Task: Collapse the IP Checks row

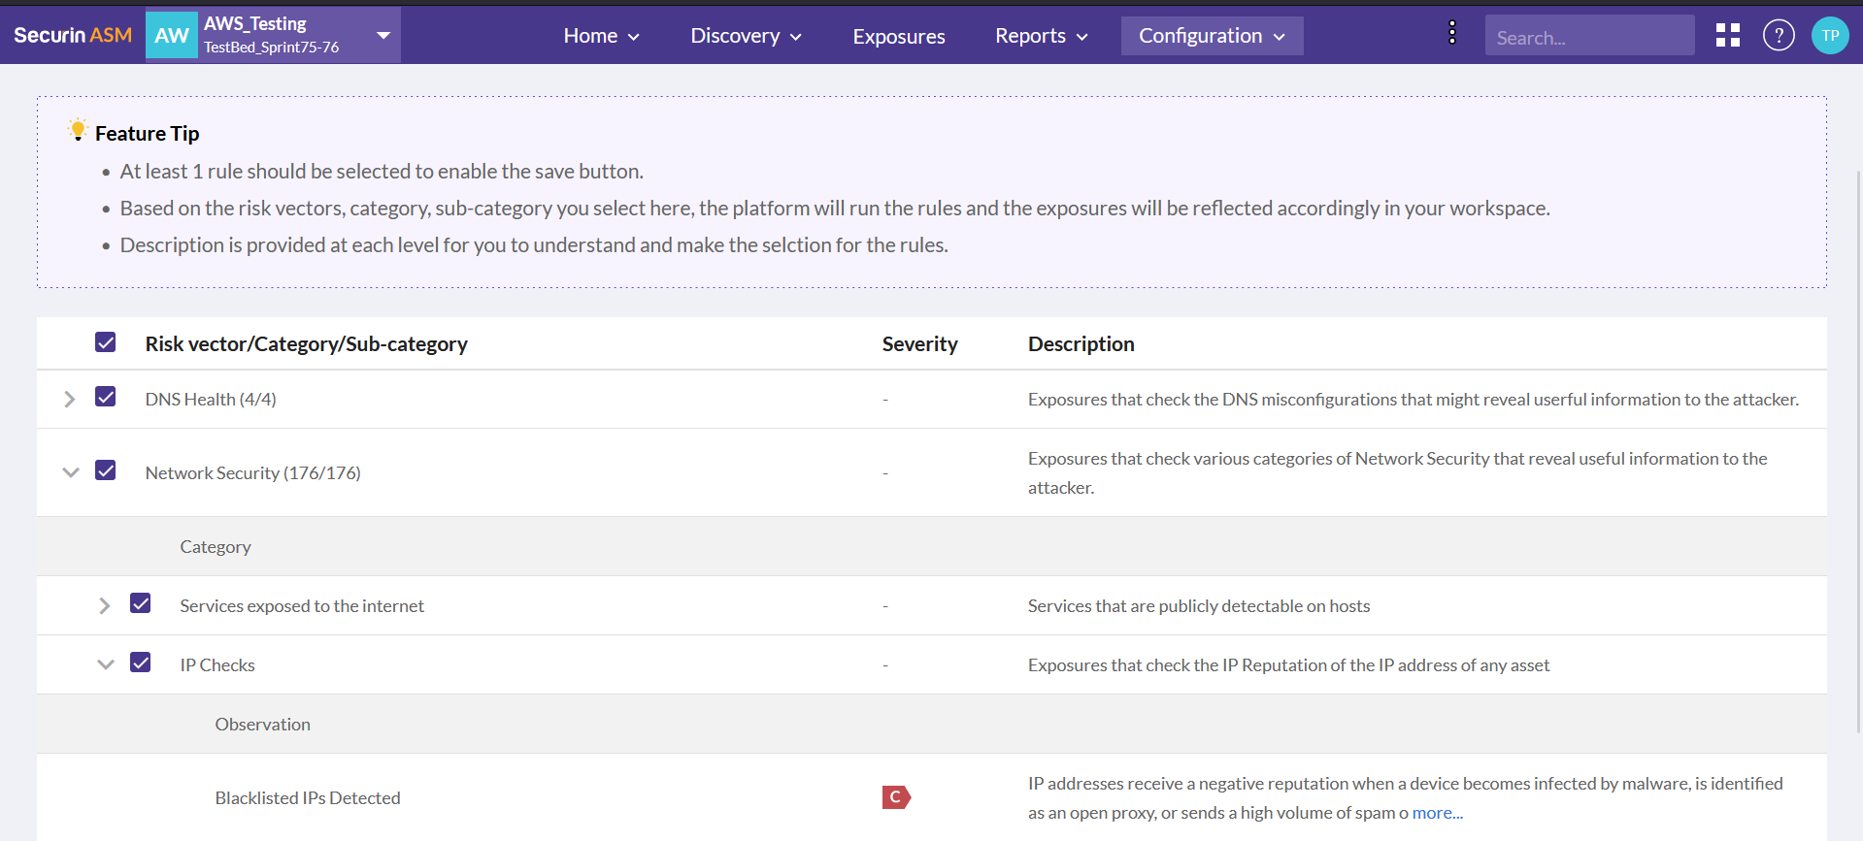Action: pyautogui.click(x=106, y=664)
